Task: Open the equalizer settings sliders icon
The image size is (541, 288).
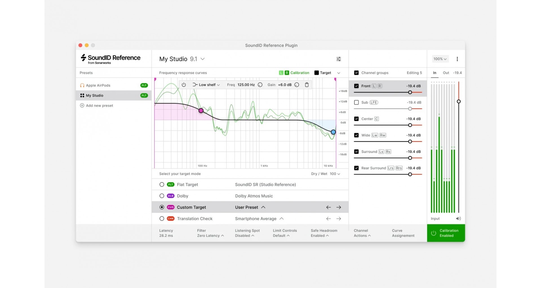Action: (339, 59)
